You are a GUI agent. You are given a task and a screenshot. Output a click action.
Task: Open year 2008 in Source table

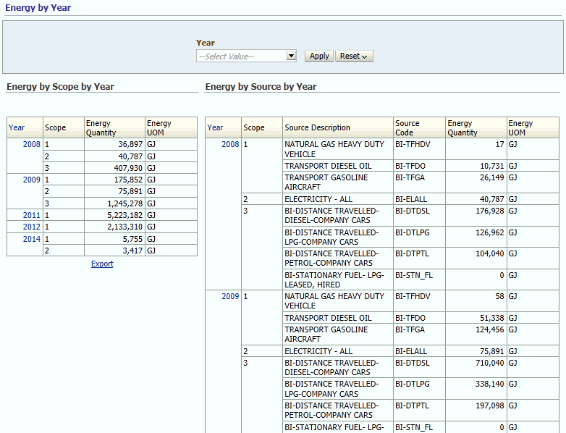click(x=230, y=144)
